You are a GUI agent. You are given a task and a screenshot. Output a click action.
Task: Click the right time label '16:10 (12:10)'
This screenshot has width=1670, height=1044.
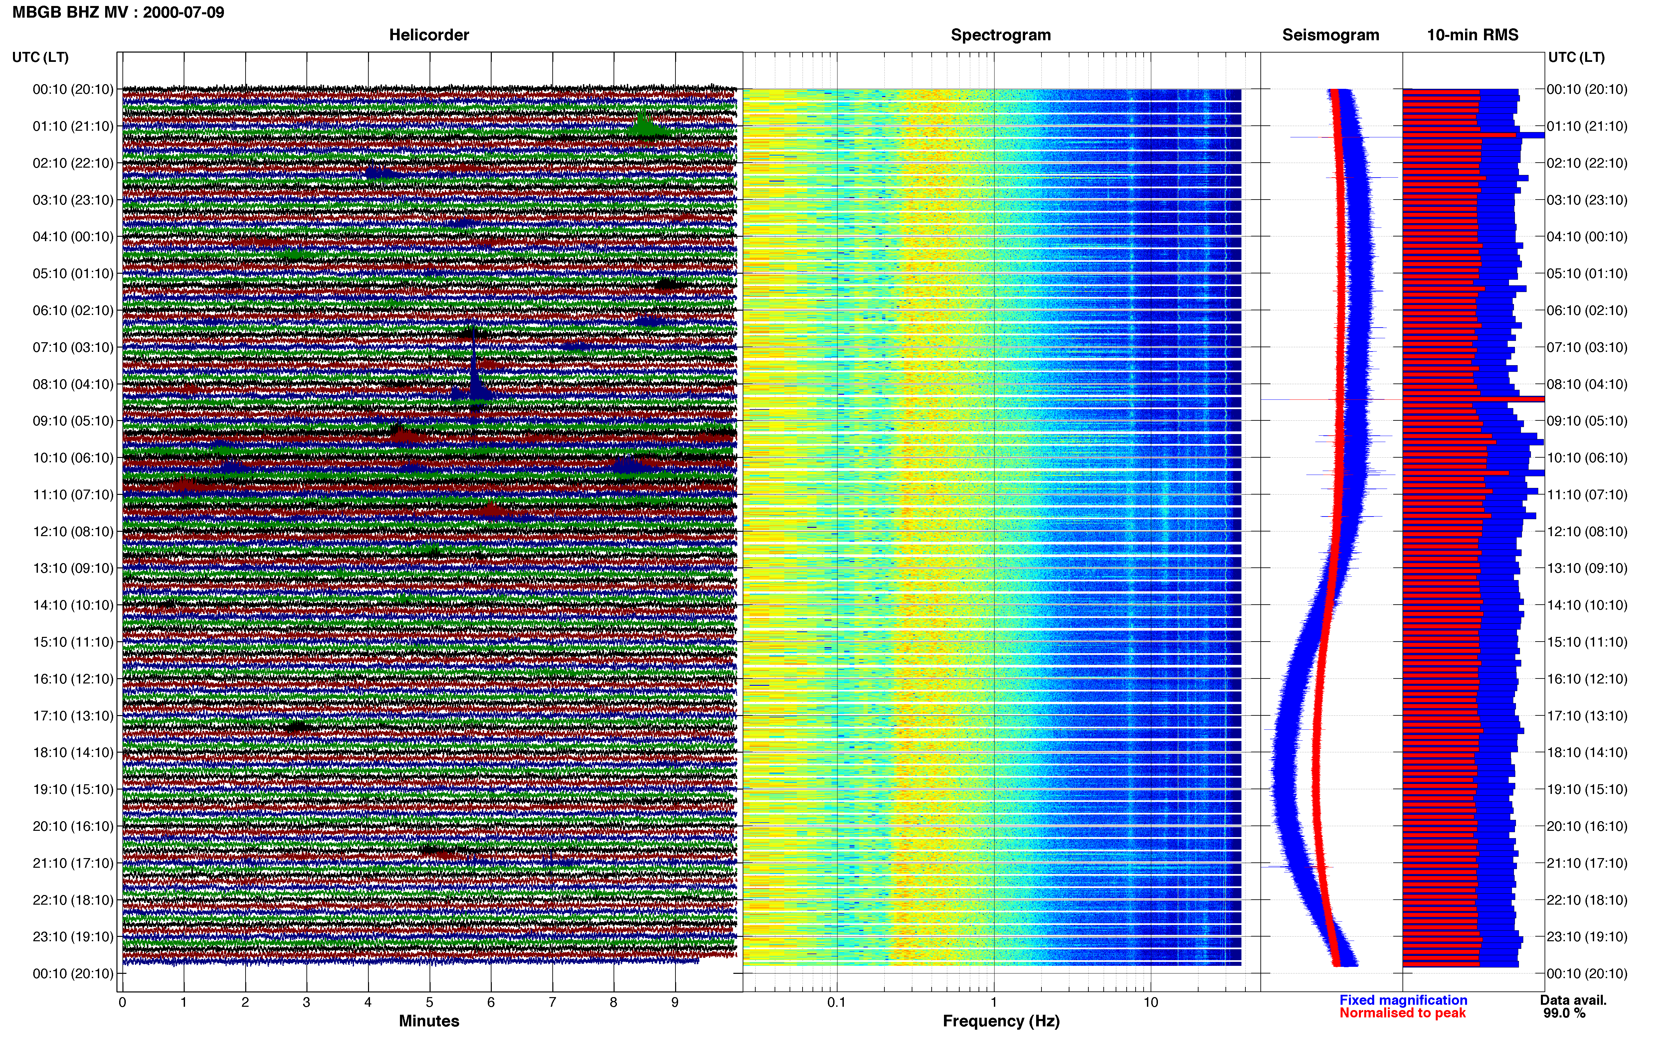tap(1587, 679)
